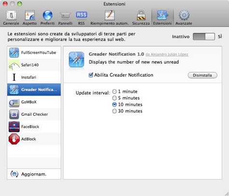Switch to the Estensioni tab
The height and width of the screenshot is (196, 229).
coord(162,18)
